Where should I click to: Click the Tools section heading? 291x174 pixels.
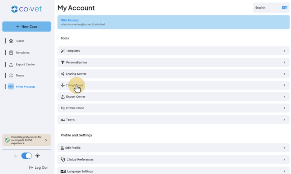click(65, 38)
